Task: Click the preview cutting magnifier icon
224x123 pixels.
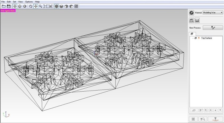Action: [x=203, y=119]
